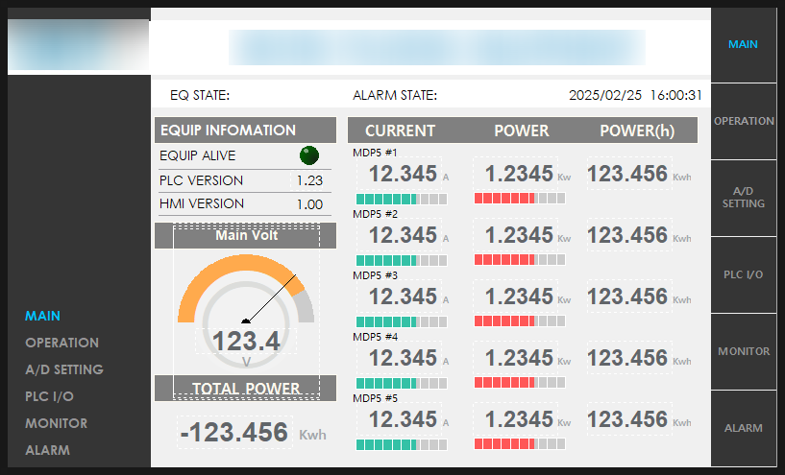785x475 pixels.
Task: Select PLC I/O in the left sidebar
Action: click(49, 396)
